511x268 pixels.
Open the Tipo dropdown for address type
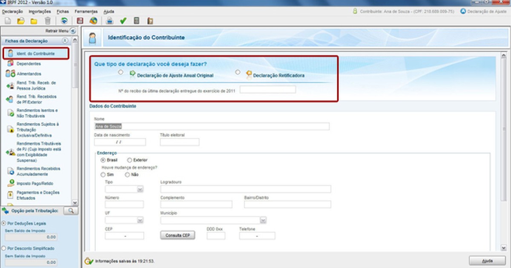coord(140,189)
